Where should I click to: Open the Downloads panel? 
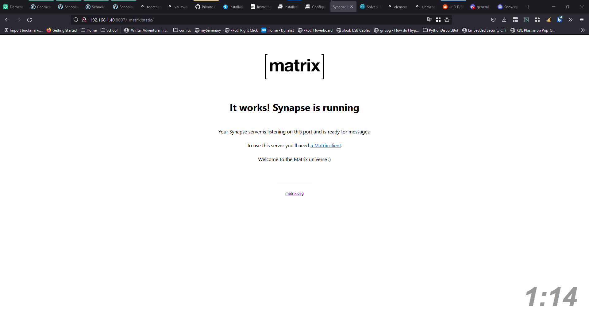tap(504, 20)
